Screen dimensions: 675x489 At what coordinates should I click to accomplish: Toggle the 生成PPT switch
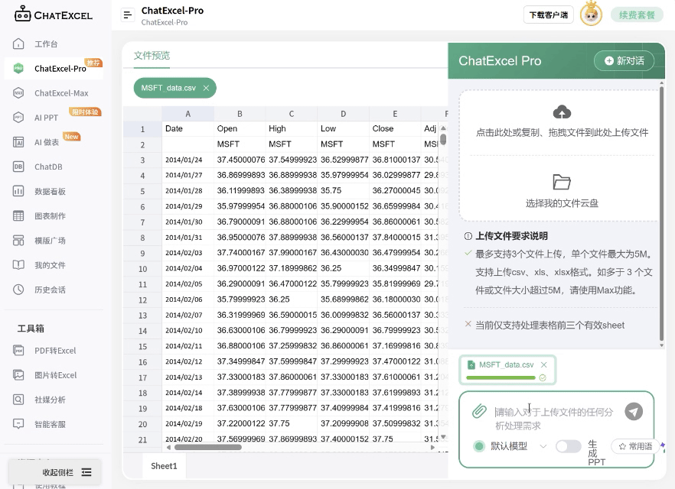coord(568,446)
